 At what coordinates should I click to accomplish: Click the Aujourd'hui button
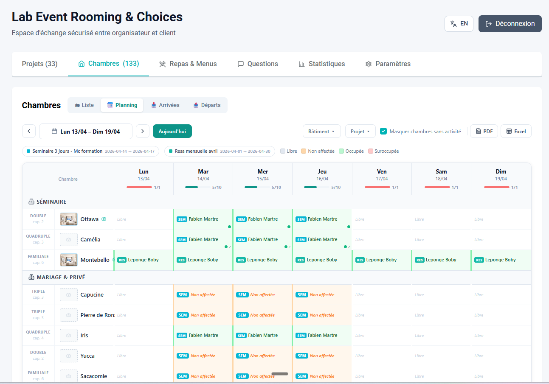point(172,131)
